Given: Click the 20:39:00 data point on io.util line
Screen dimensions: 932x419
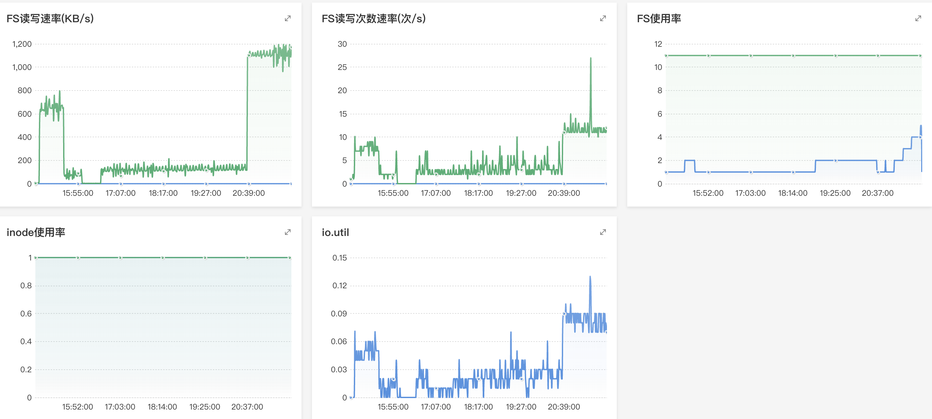Looking at the screenshot, I should click(564, 314).
